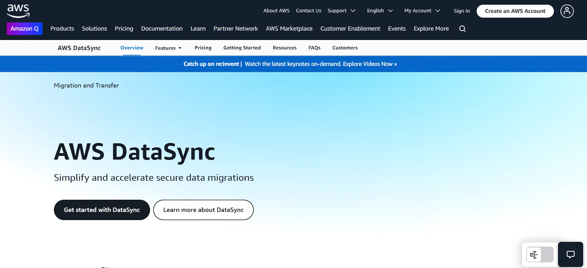This screenshot has height=268, width=587.
Task: Click Learn more about DataSync button
Action: 203,210
